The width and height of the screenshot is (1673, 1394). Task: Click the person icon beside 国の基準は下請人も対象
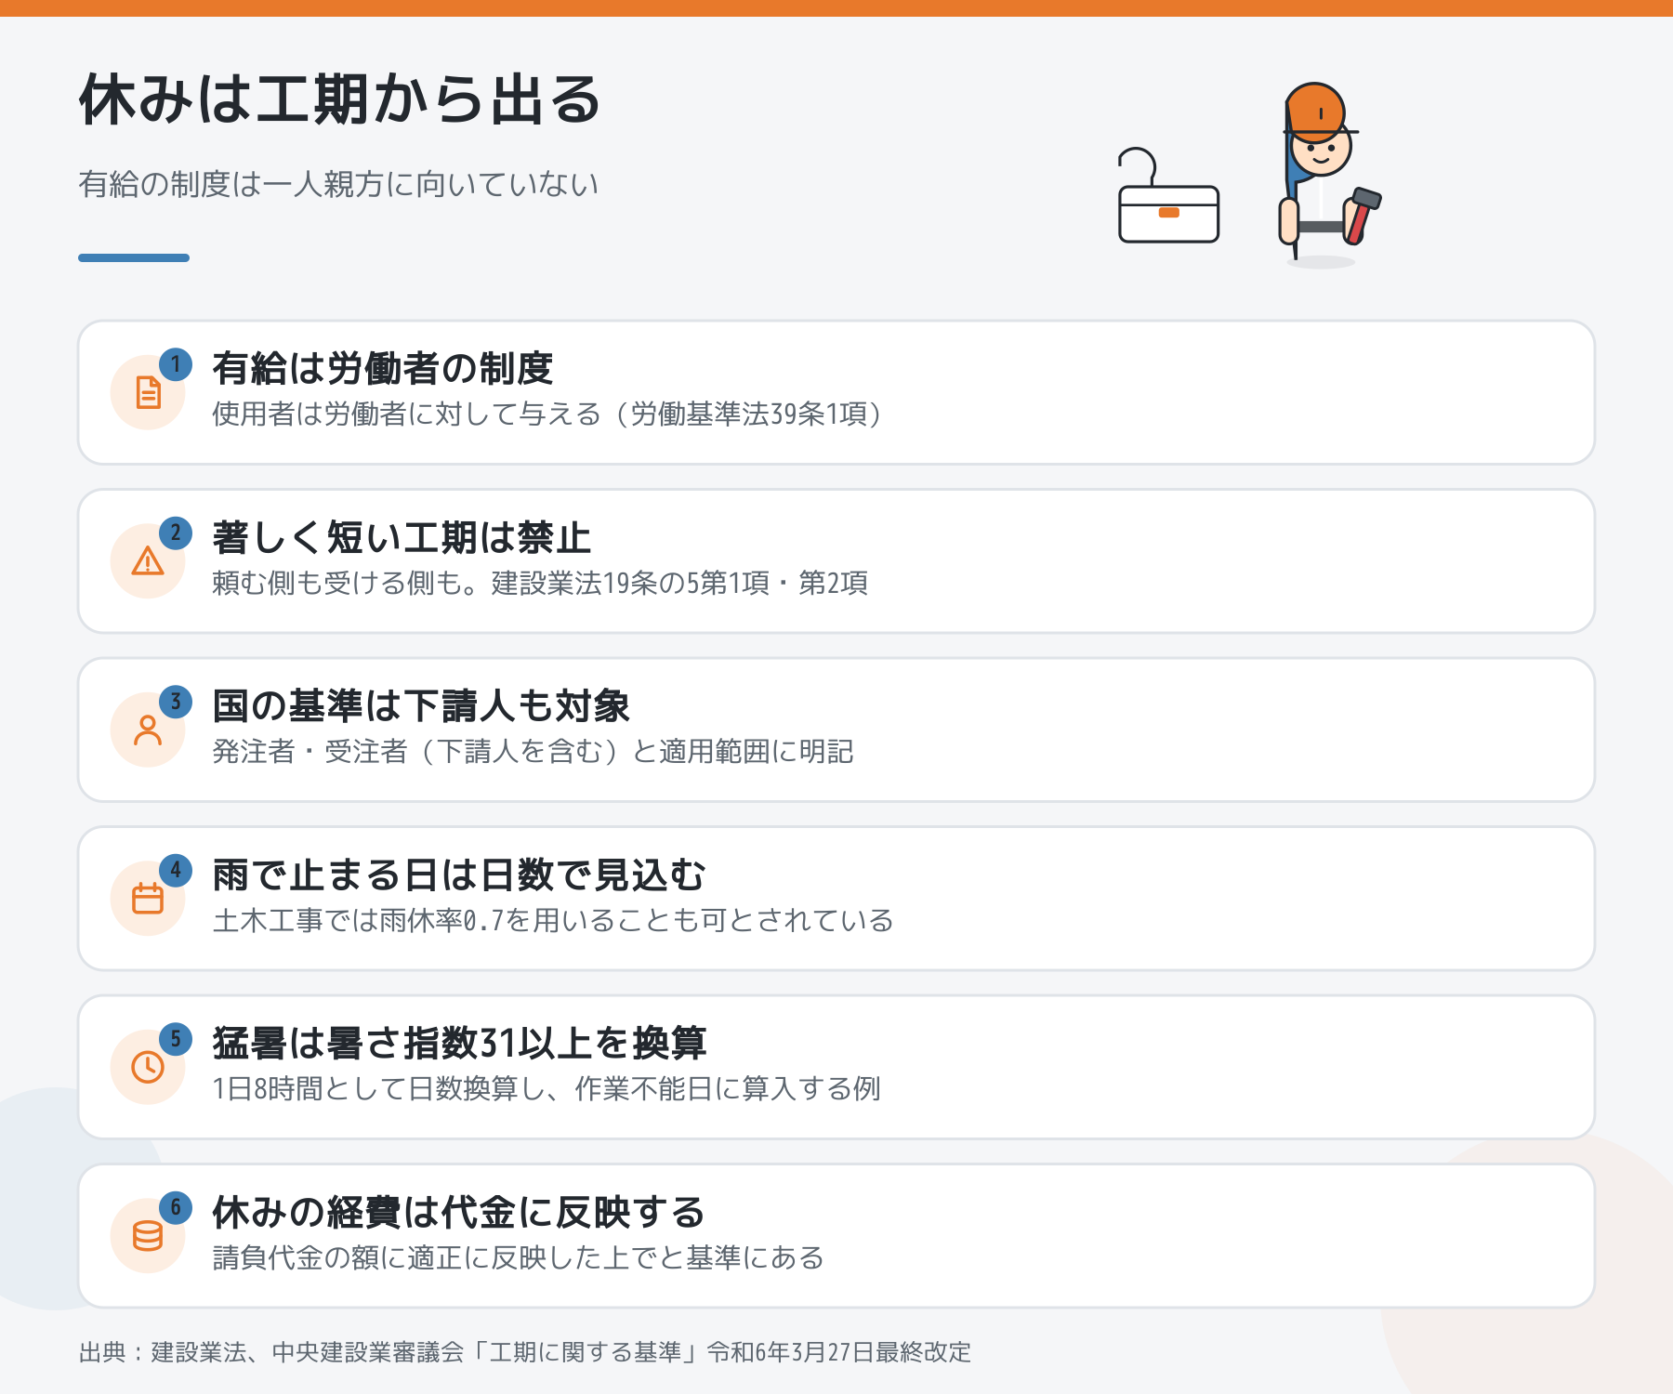tap(148, 730)
